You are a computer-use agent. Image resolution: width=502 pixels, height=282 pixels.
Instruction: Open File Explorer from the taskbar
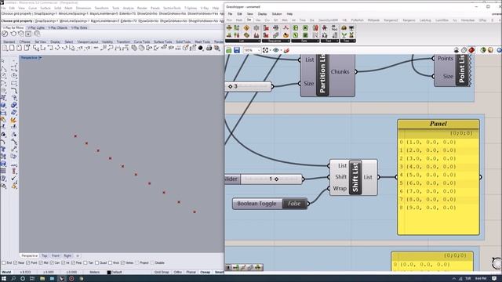(x=42, y=279)
